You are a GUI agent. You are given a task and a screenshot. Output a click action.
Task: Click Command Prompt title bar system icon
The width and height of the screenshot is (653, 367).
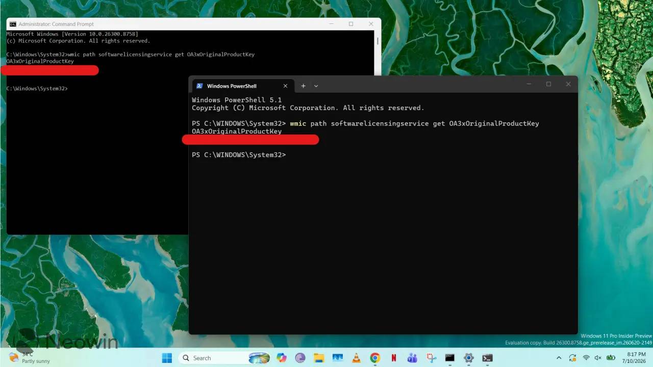click(13, 24)
